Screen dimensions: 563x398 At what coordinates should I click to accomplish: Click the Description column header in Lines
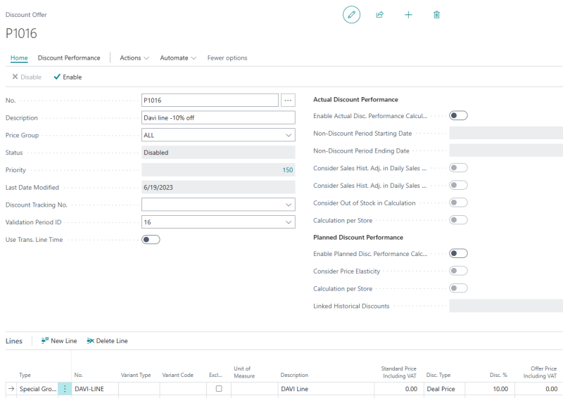[294, 375]
